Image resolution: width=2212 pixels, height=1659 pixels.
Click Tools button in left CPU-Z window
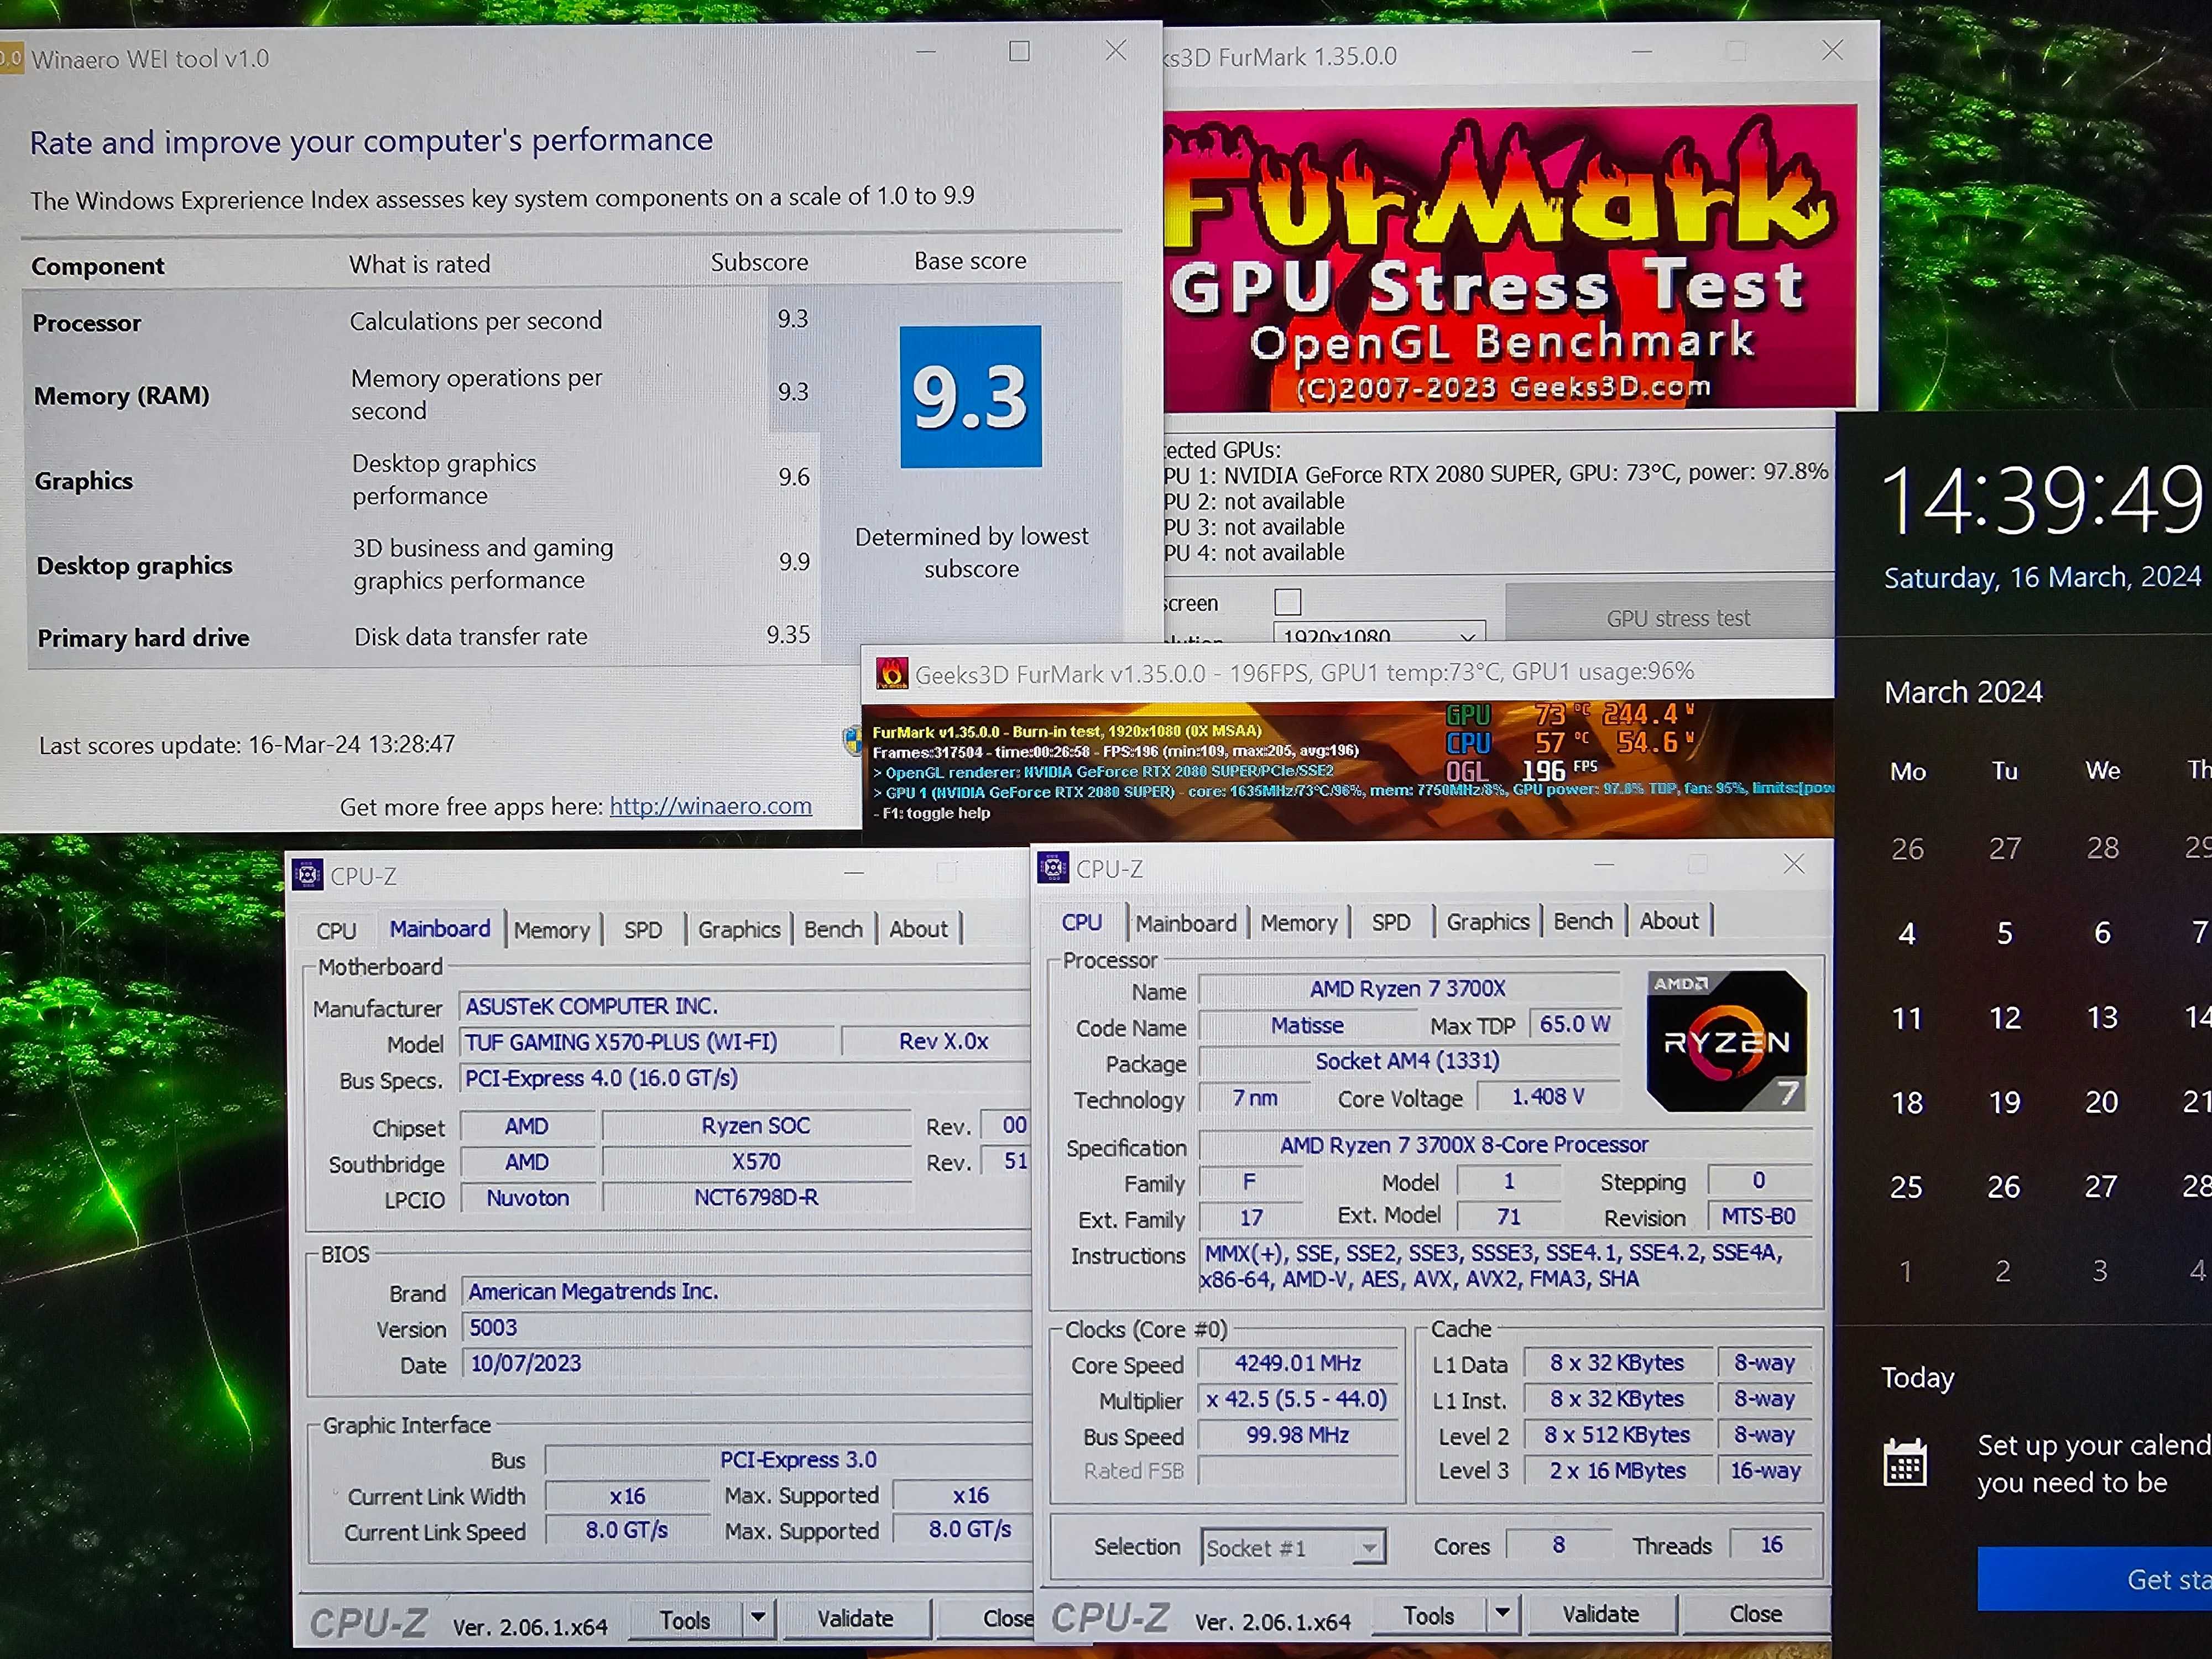click(685, 1620)
